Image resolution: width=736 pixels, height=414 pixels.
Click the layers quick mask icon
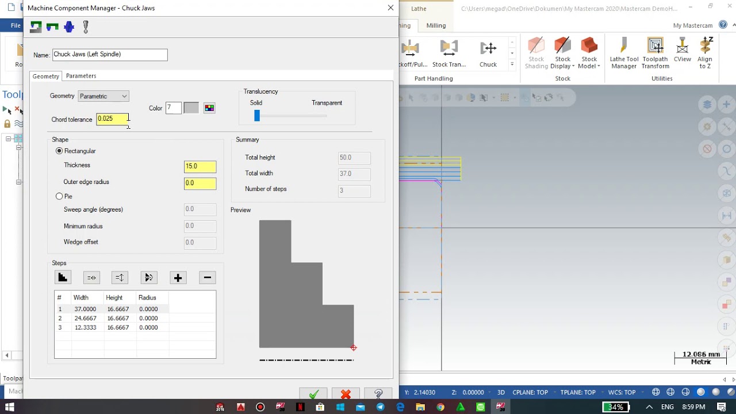tap(707, 105)
